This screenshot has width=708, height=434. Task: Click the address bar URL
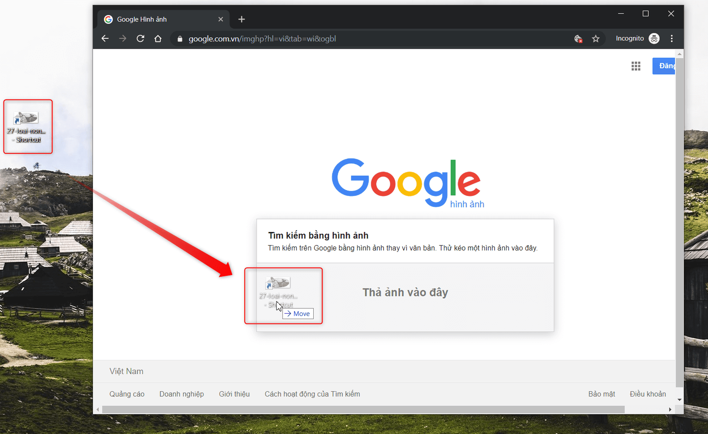click(x=262, y=39)
